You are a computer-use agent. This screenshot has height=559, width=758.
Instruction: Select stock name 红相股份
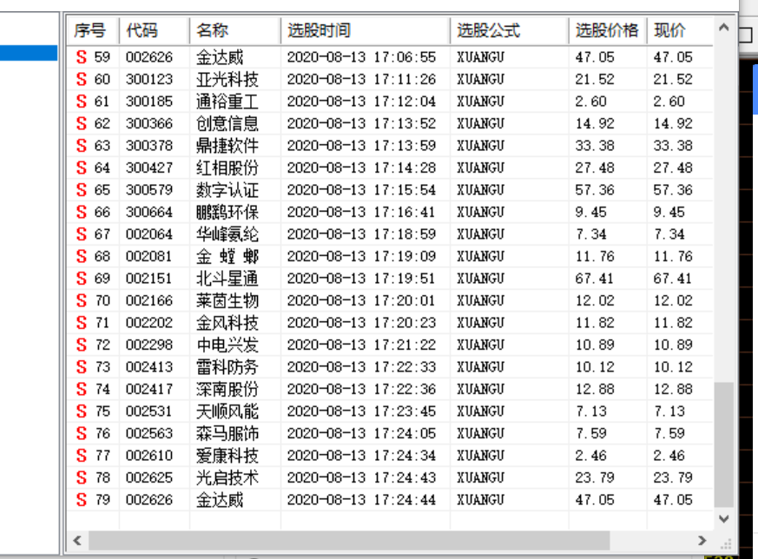click(227, 168)
